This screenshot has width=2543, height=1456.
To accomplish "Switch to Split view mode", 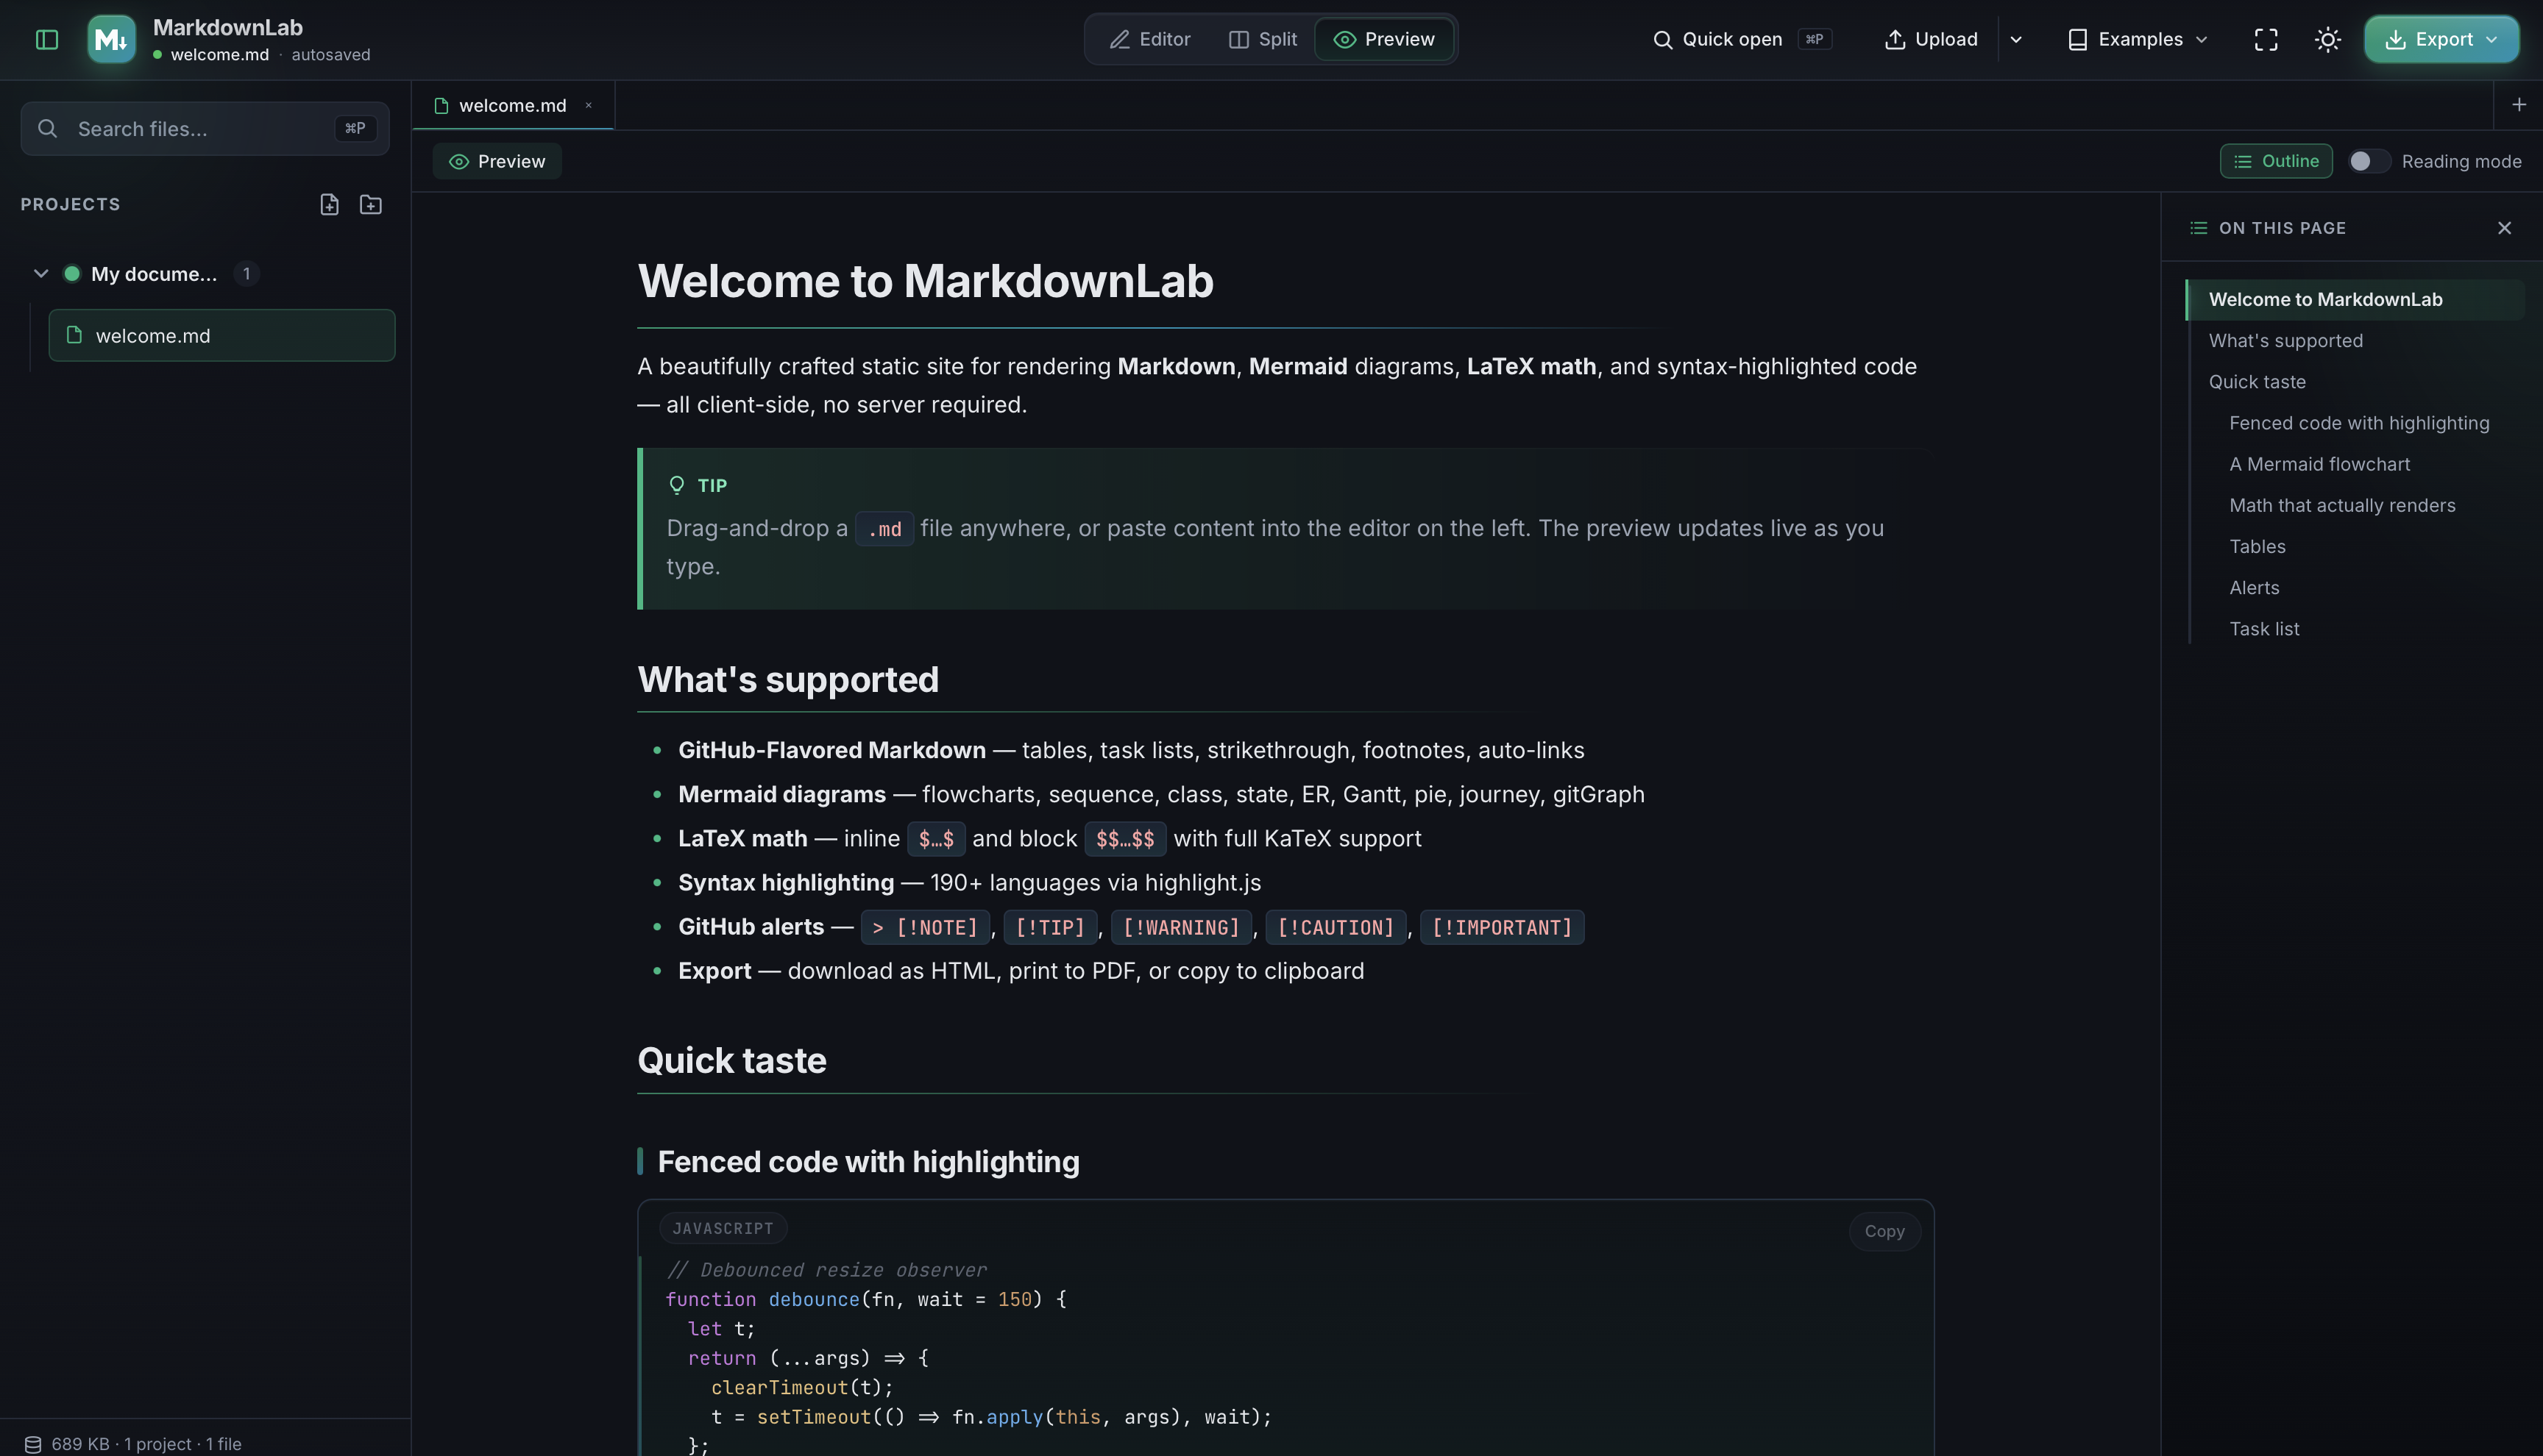I will pos(1263,39).
